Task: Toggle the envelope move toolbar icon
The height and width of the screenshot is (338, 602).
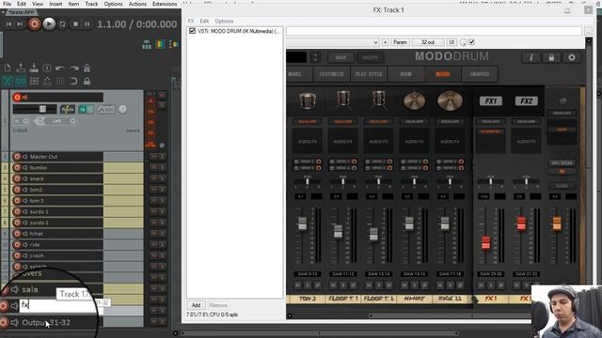Action: [47, 82]
